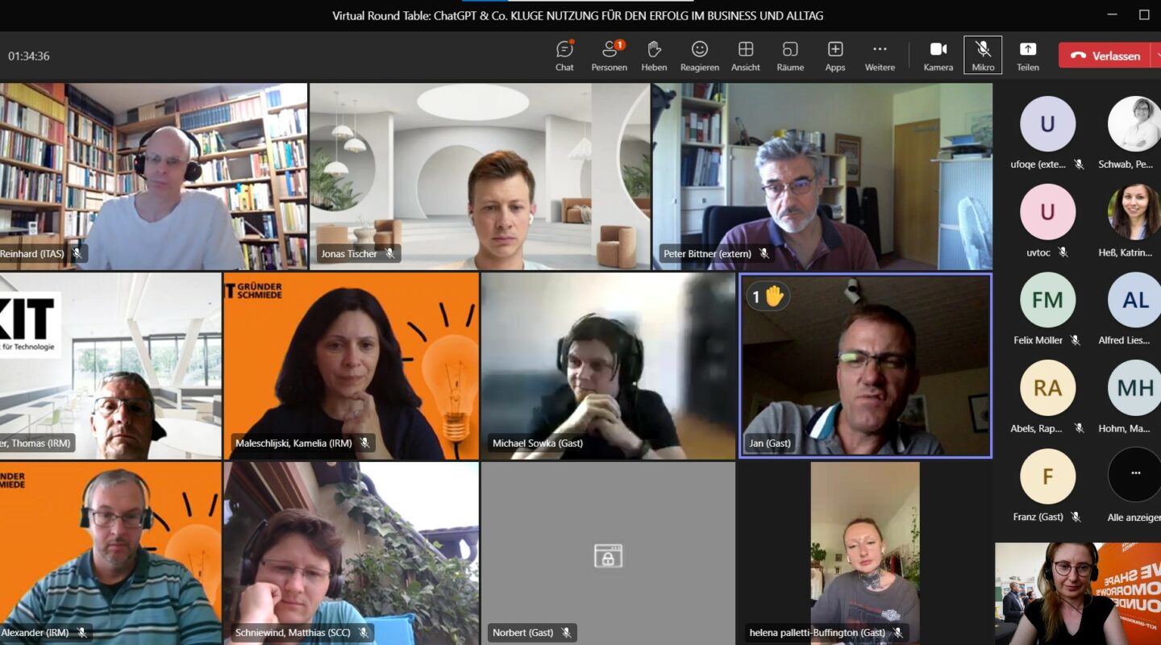
Task: Select the Jonas Tischer video tile
Action: tap(480, 177)
